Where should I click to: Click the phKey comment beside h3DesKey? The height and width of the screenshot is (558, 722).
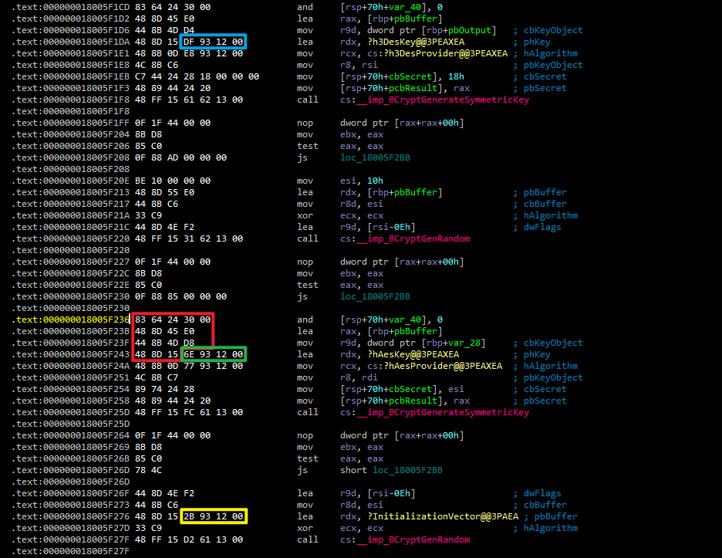point(537,42)
